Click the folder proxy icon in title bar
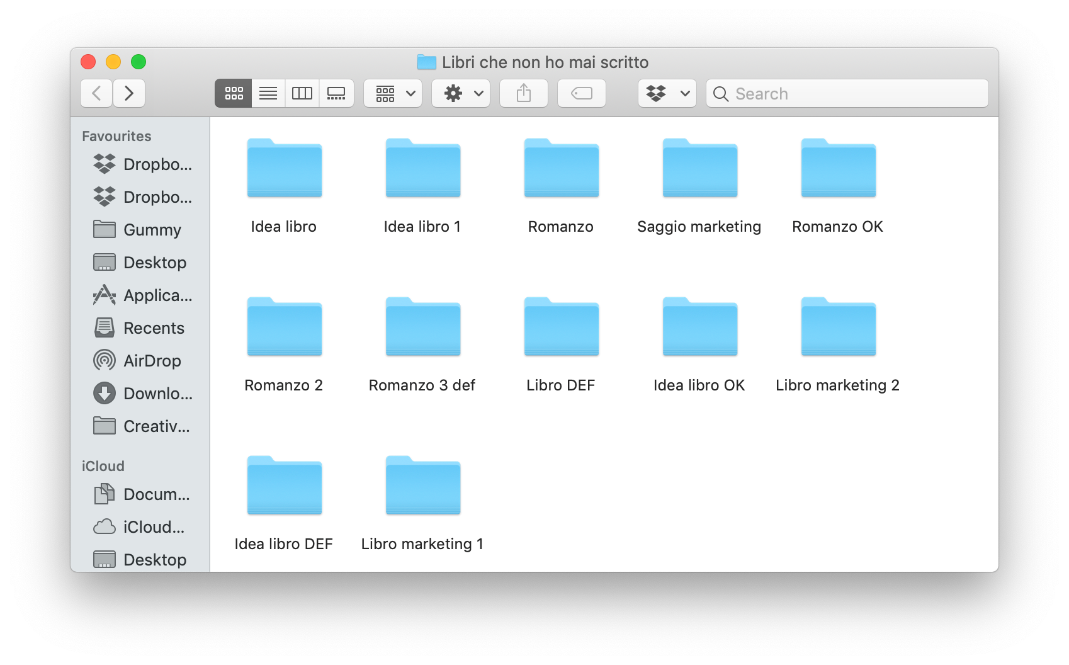Viewport: 1069px width, 665px height. click(427, 62)
